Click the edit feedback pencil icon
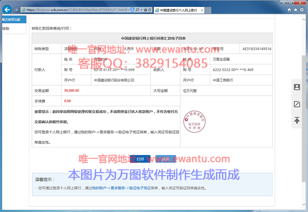The height and width of the screenshot is (212, 308). [297, 104]
